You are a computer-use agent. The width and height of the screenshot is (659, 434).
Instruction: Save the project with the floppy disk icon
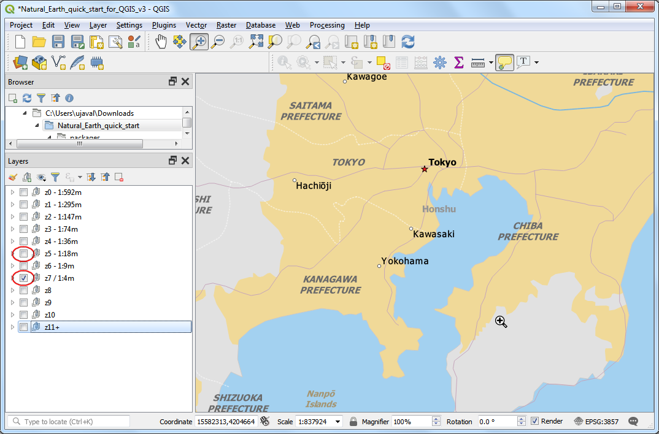click(58, 42)
